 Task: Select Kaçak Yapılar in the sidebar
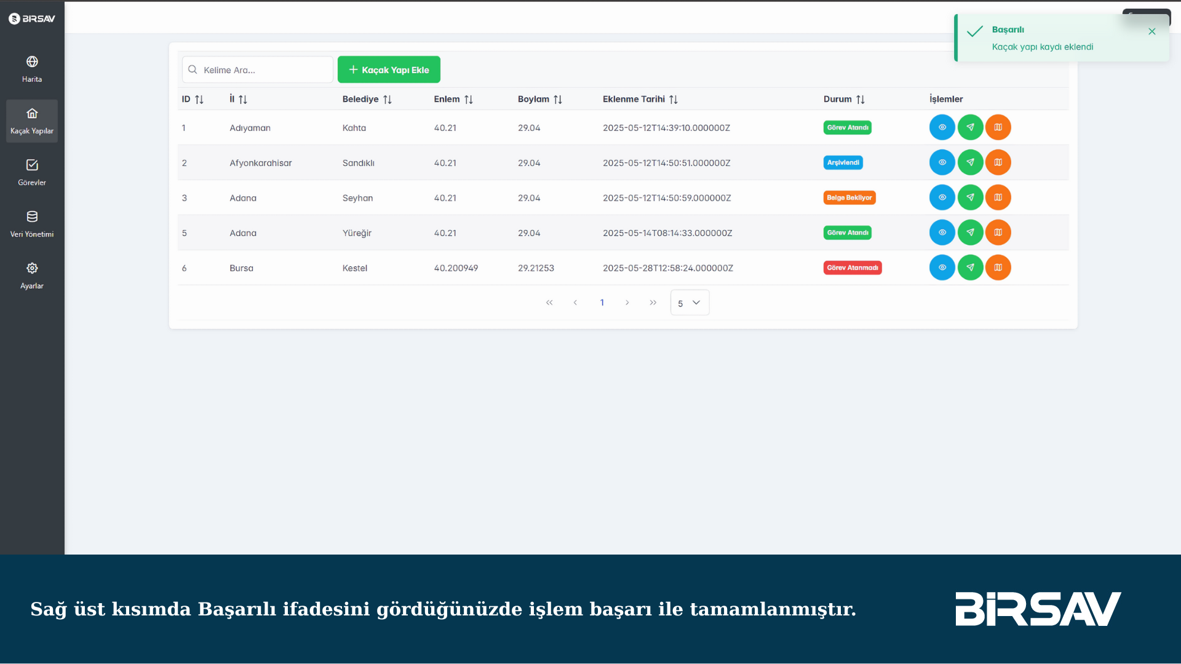(x=32, y=121)
